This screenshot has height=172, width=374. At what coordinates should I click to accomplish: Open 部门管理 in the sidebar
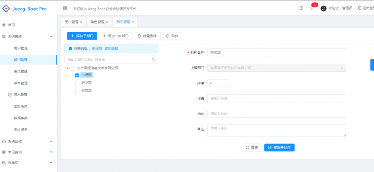pos(28,60)
